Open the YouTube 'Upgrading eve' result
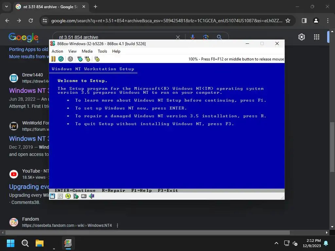This screenshot has width=335, height=251. point(29,187)
